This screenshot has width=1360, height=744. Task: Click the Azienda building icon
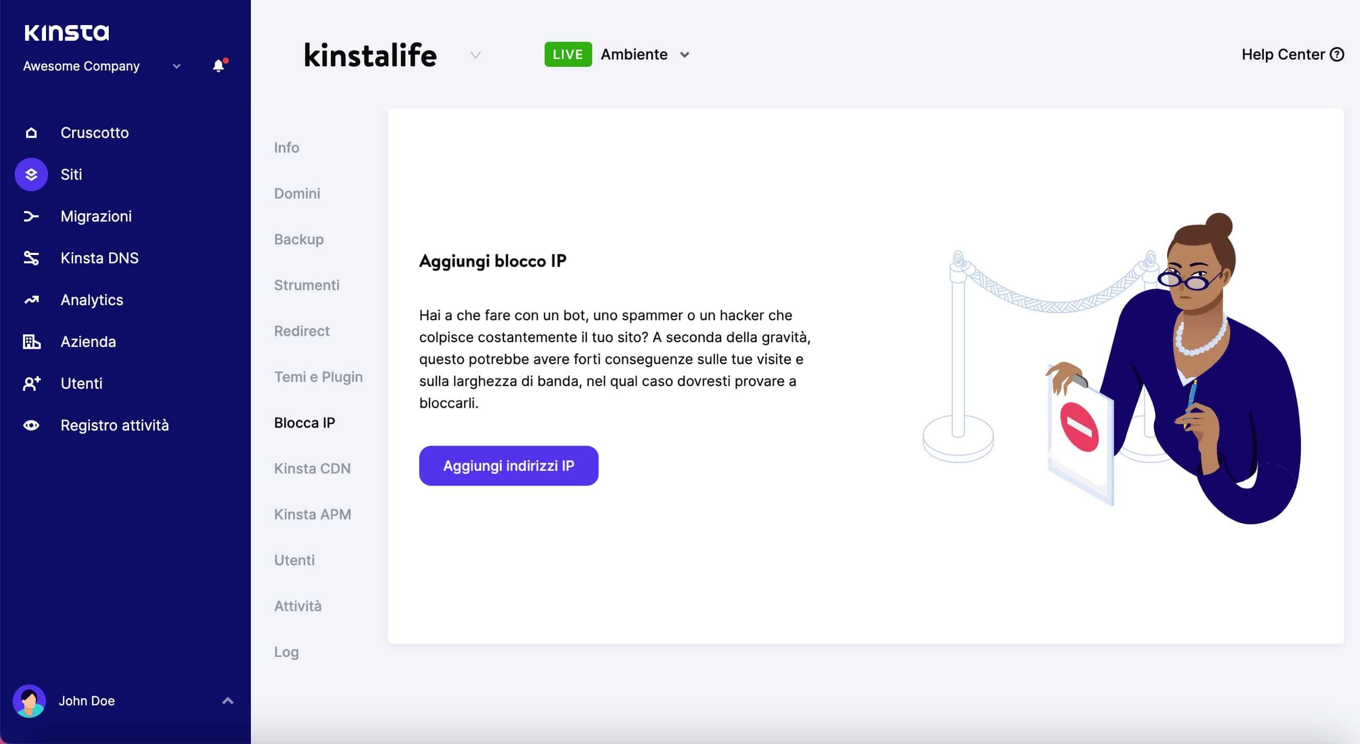(31, 341)
